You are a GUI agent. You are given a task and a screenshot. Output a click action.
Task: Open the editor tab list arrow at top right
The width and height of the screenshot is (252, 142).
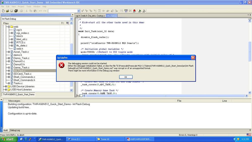click(248, 15)
